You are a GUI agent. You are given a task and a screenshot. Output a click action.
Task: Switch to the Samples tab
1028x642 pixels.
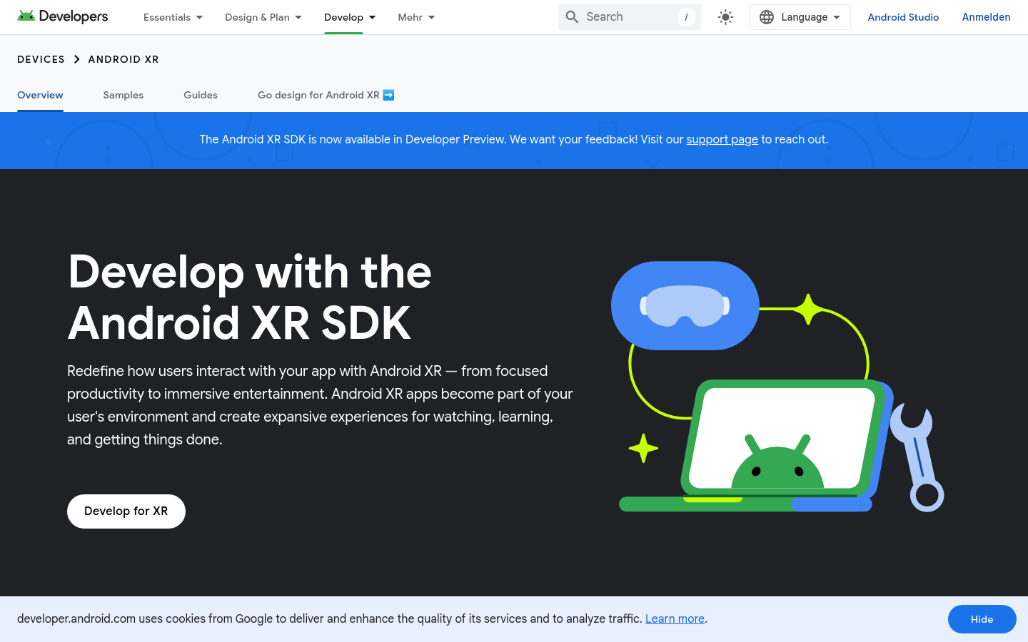coord(124,95)
